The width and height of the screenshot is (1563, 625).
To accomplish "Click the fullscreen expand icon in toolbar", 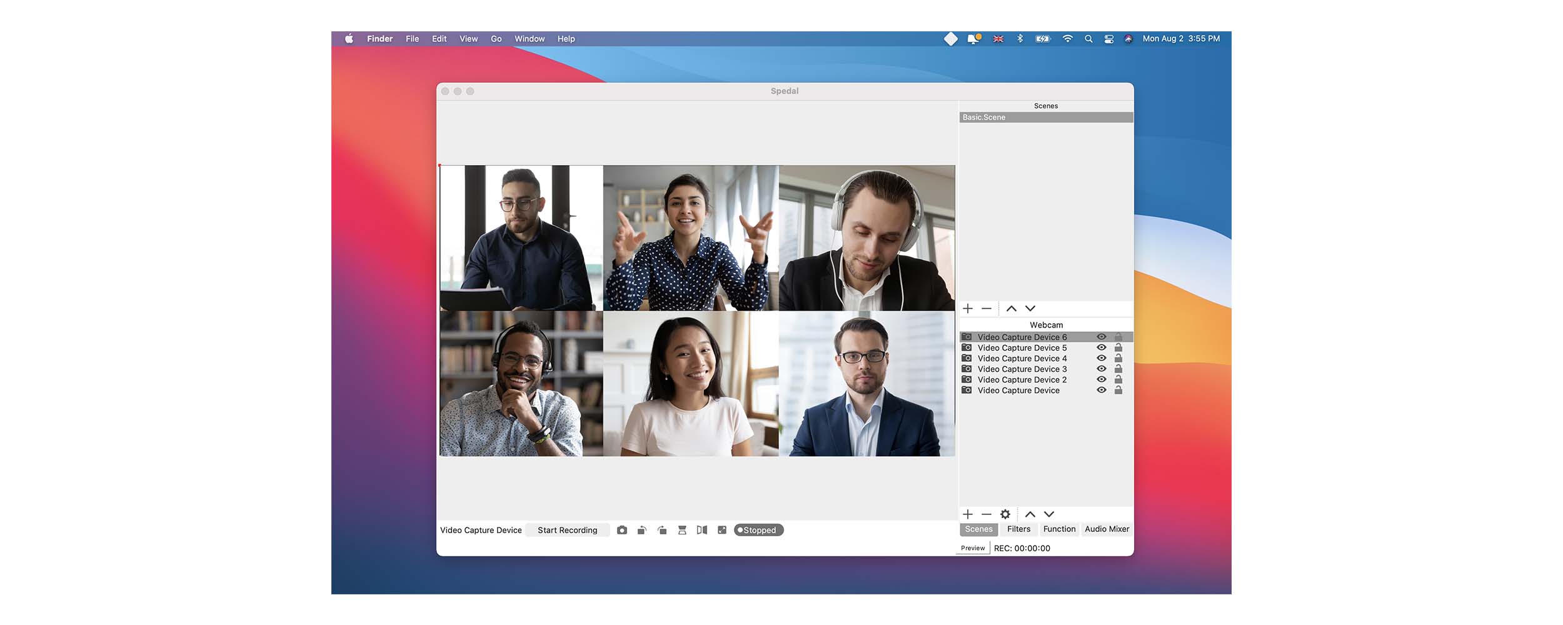I will point(722,530).
